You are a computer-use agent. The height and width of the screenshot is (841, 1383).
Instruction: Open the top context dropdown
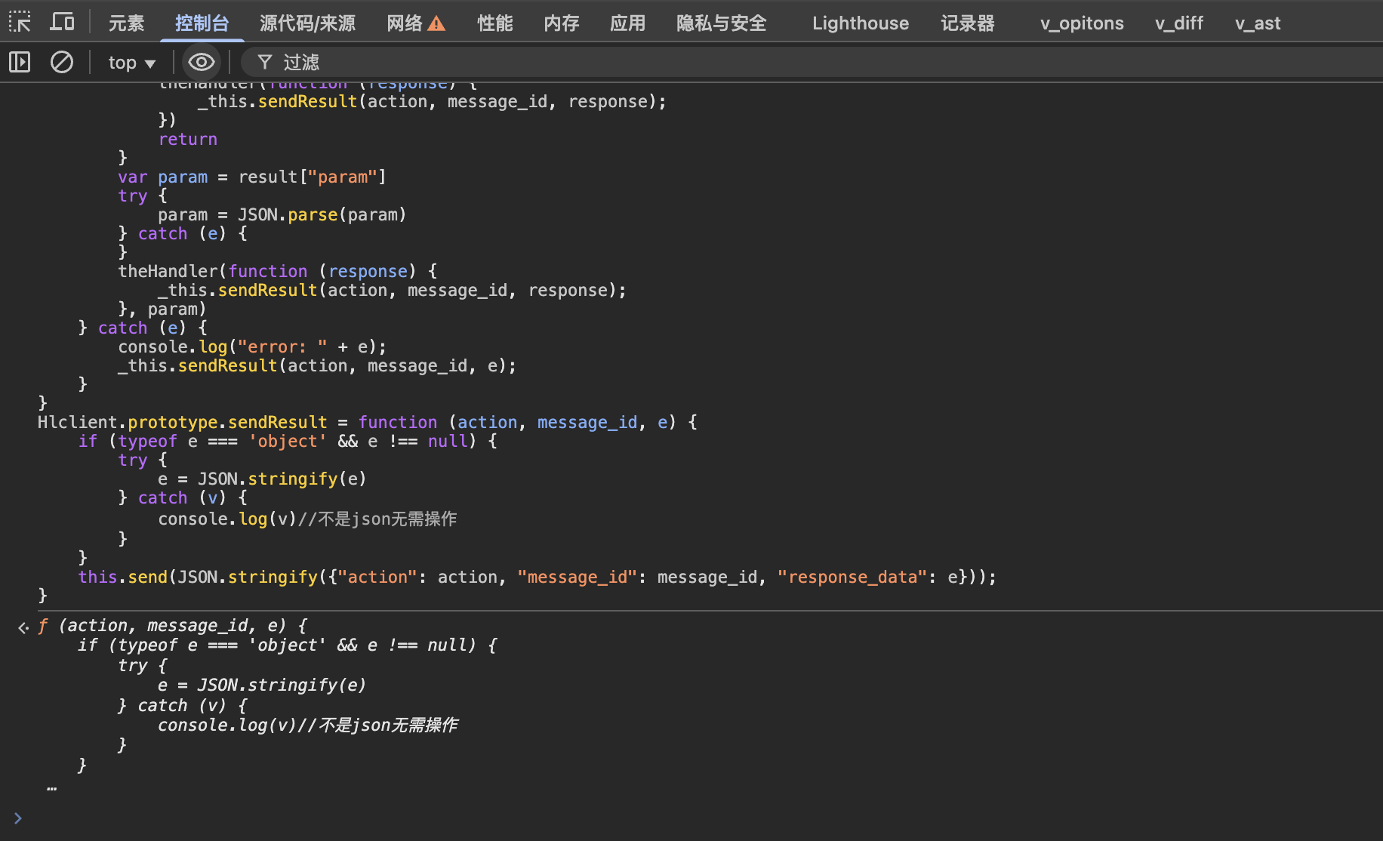tap(131, 62)
